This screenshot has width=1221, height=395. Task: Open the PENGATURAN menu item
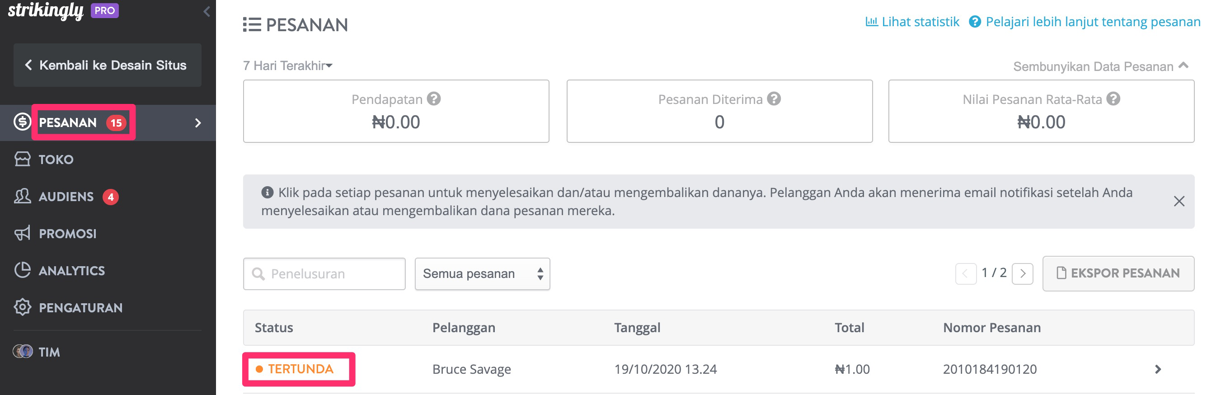(x=81, y=307)
